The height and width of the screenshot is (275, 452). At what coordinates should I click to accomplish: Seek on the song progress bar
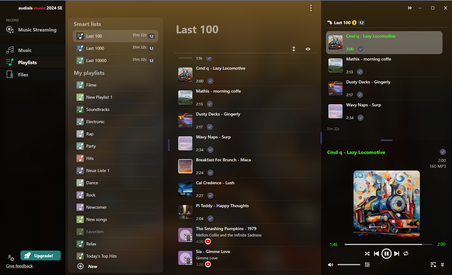pos(388,244)
